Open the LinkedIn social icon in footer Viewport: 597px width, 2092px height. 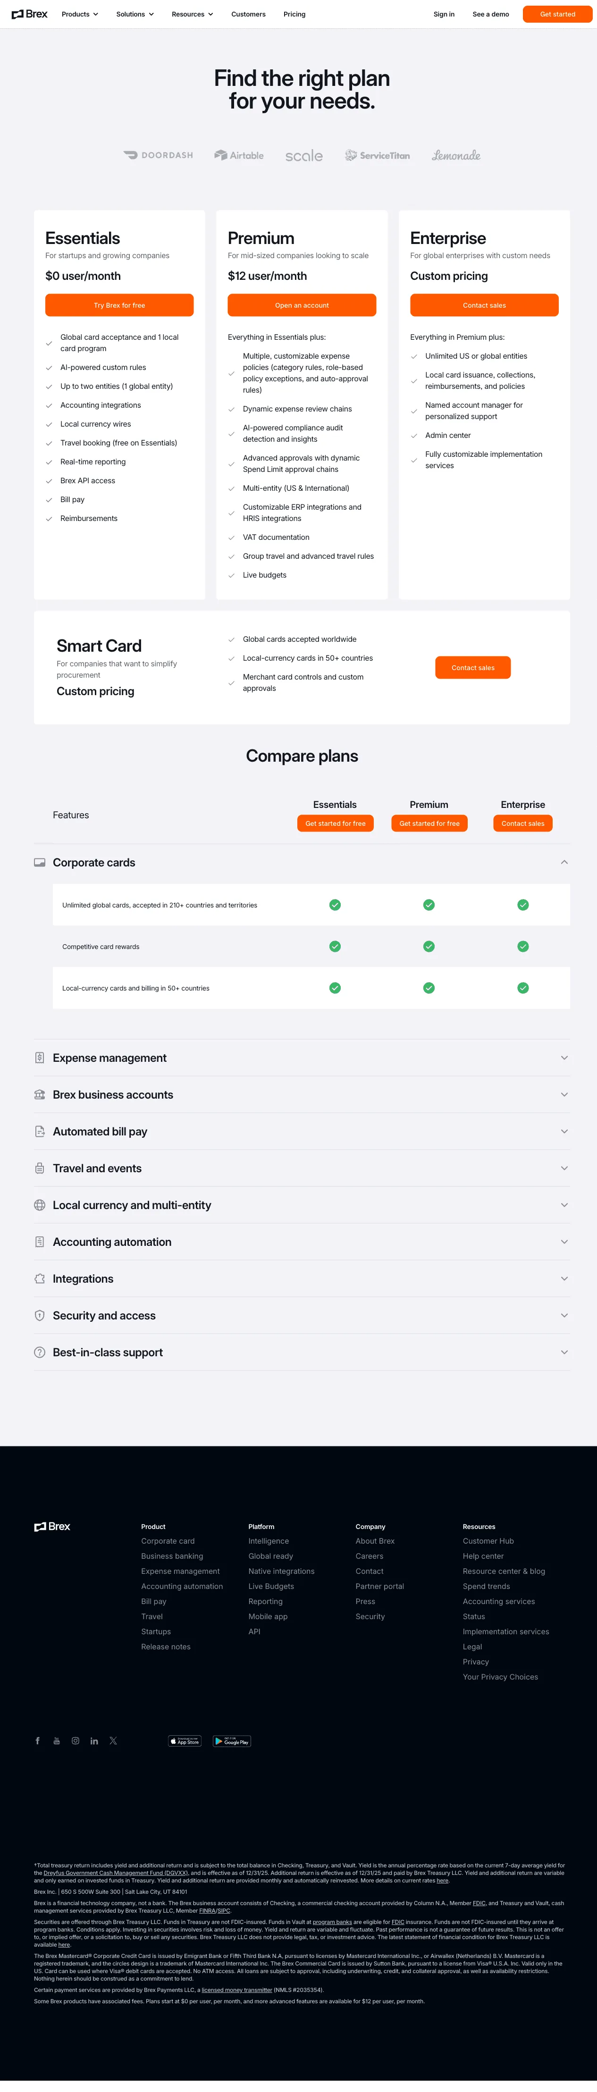click(x=94, y=1740)
